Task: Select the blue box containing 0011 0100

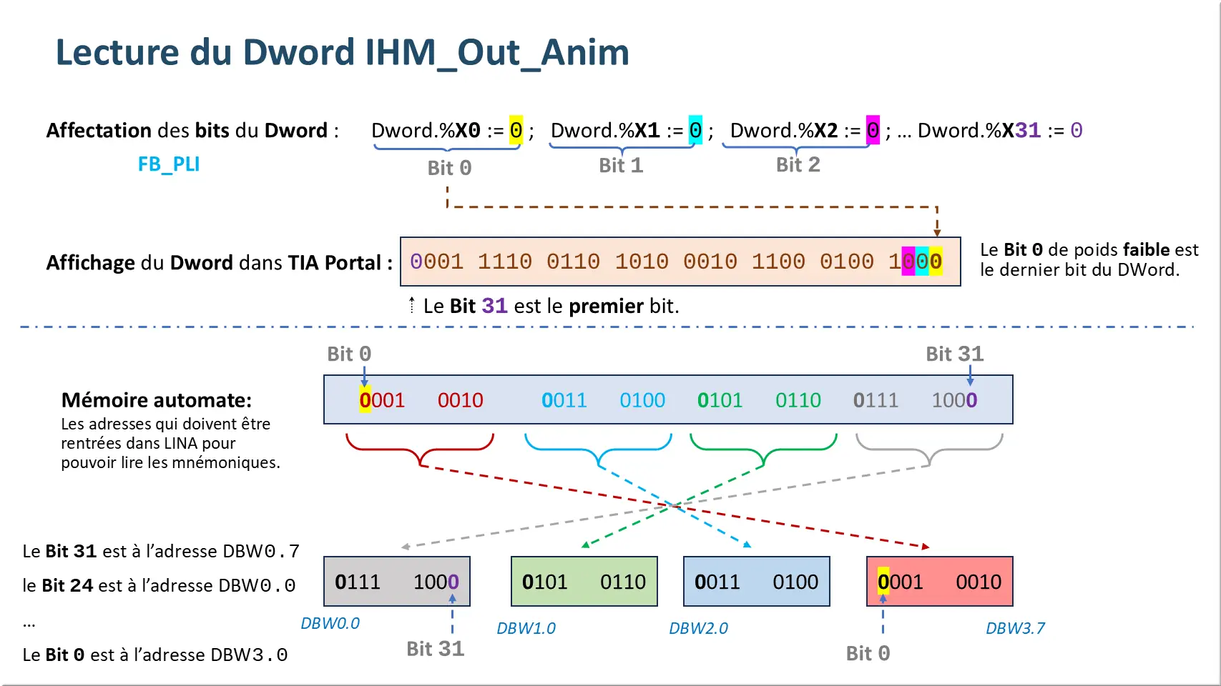Action: click(x=756, y=582)
